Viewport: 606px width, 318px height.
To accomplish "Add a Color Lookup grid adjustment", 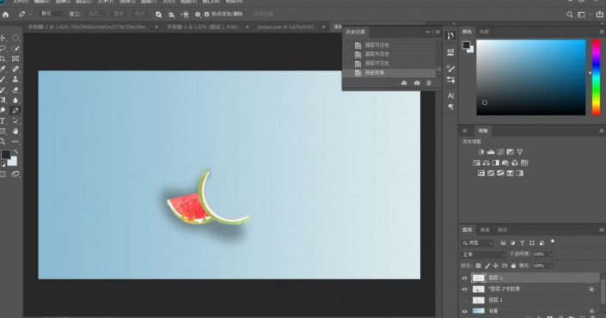I will [524, 162].
